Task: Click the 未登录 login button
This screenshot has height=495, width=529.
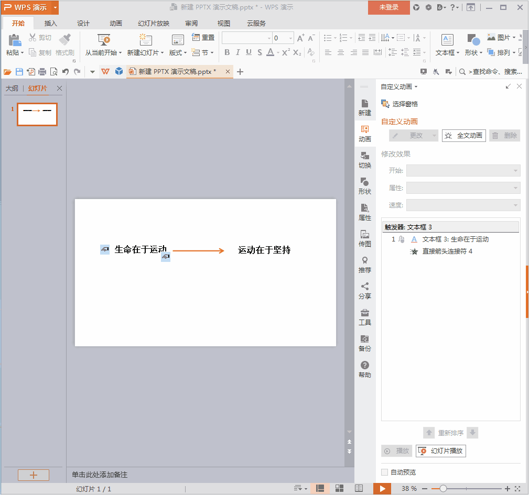Action: (x=388, y=7)
